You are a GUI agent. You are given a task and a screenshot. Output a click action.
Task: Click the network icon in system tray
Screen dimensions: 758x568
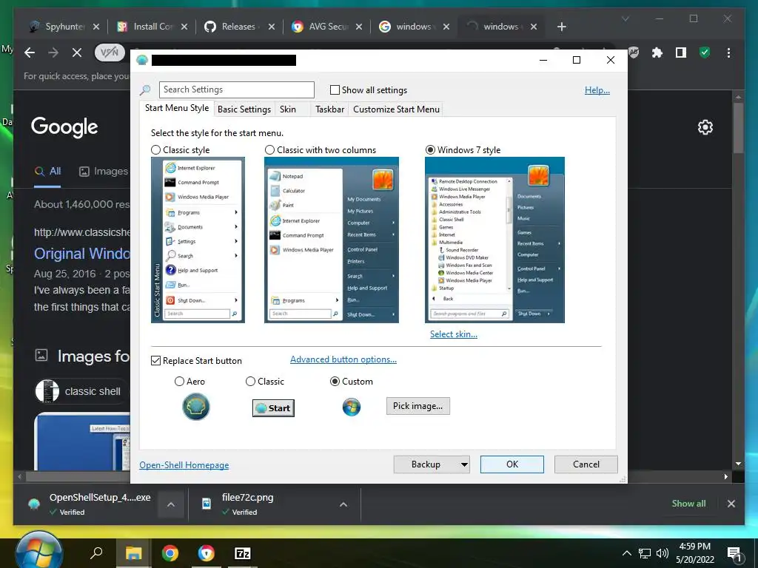pos(645,553)
